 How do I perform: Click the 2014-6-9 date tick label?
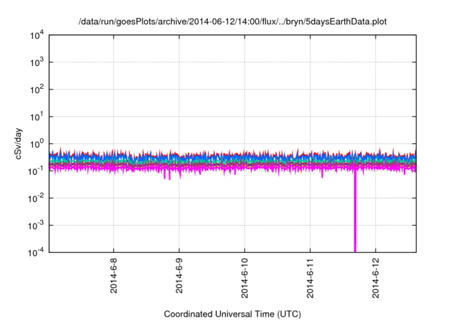coord(179,276)
